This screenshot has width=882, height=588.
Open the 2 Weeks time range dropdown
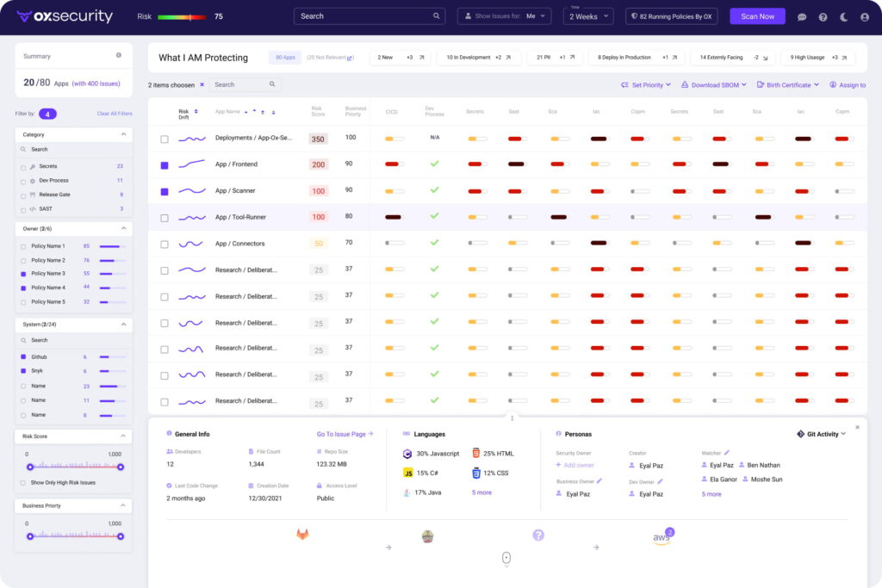coord(587,16)
